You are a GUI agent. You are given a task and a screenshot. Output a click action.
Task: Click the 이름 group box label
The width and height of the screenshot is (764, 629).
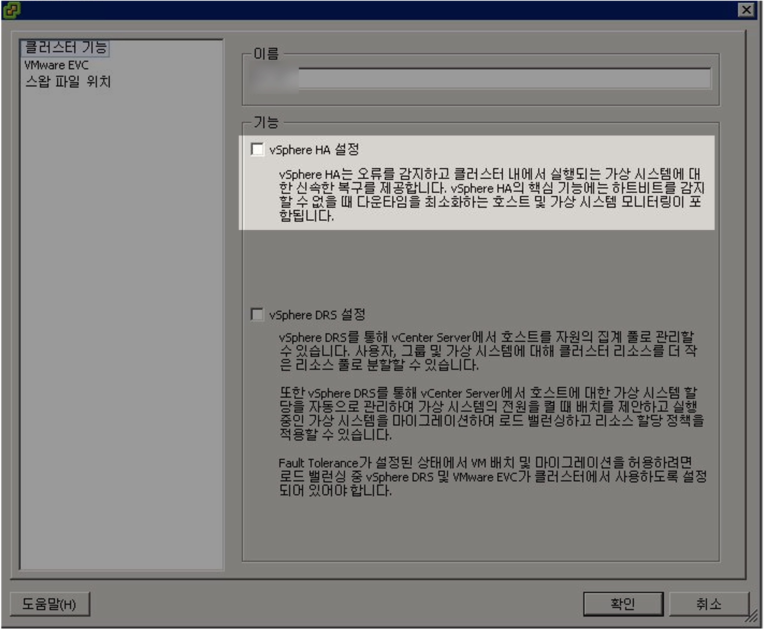(266, 54)
